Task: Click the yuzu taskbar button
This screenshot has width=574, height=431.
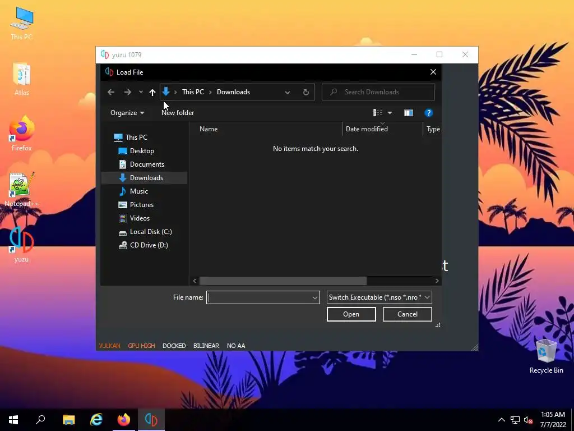Action: pos(151,420)
